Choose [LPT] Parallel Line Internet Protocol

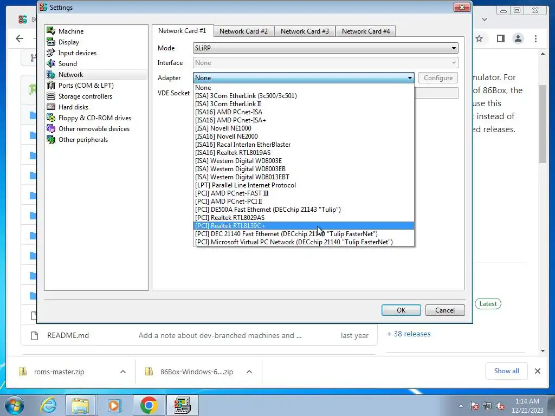pyautogui.click(x=304, y=185)
